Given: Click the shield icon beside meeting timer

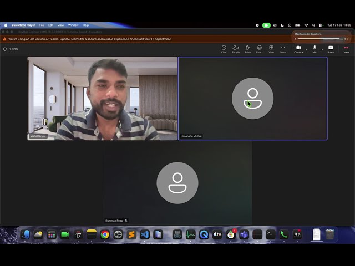Looking at the screenshot, I should [5, 49].
